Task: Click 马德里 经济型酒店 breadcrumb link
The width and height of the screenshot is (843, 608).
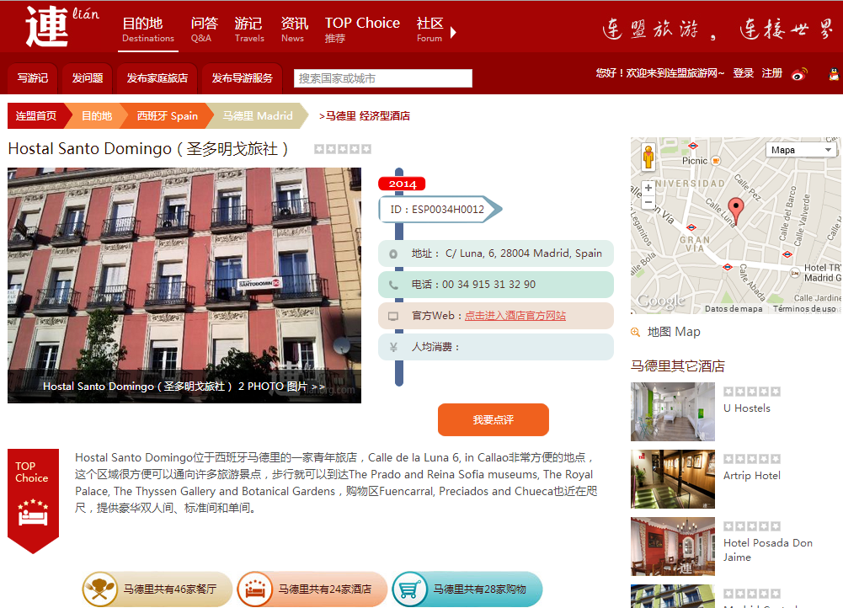Action: (368, 115)
